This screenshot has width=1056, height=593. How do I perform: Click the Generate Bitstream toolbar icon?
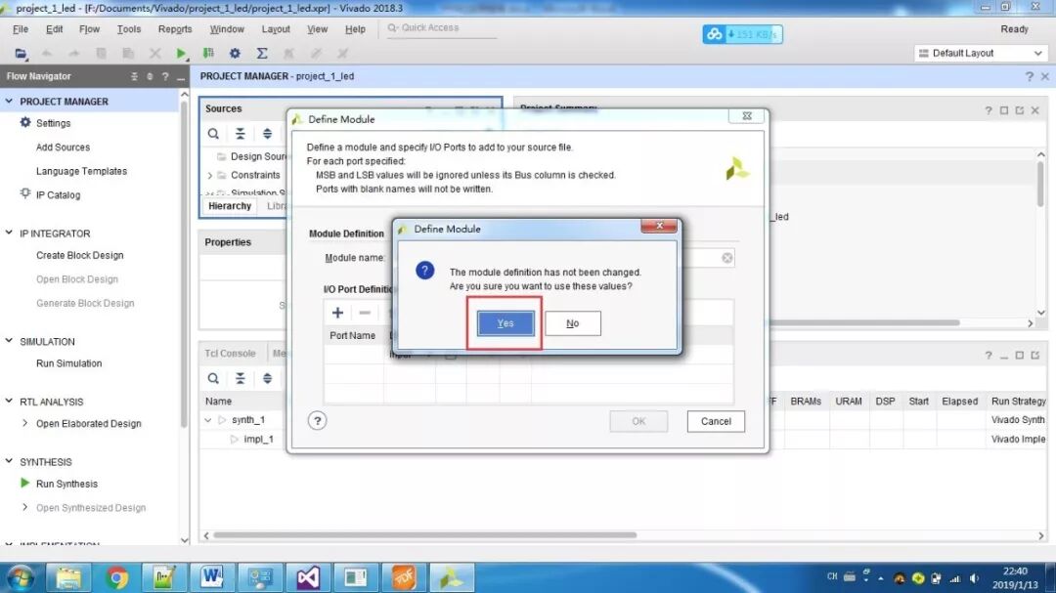208,53
